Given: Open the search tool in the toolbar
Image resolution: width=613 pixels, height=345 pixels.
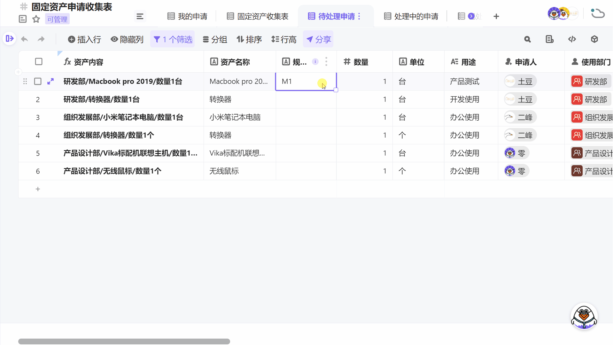Looking at the screenshot, I should pyautogui.click(x=527, y=39).
